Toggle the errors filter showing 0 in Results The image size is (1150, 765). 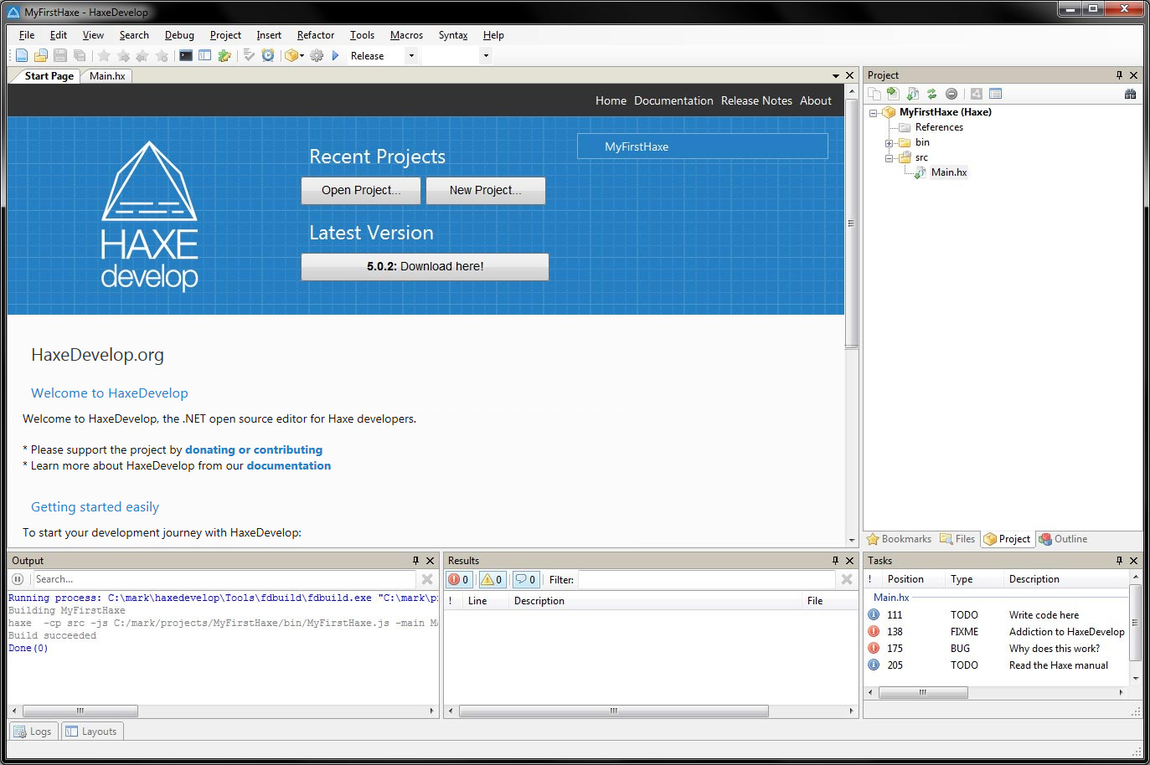[459, 579]
